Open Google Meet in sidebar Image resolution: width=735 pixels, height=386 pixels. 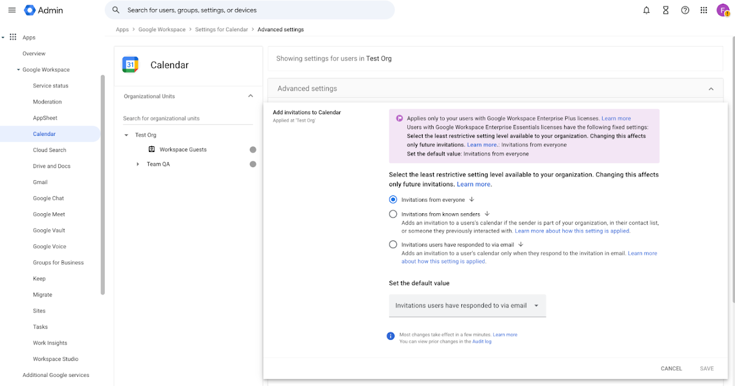pos(49,214)
